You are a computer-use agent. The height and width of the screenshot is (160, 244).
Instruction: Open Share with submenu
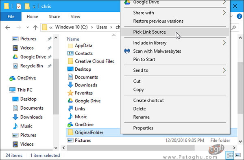point(175,13)
